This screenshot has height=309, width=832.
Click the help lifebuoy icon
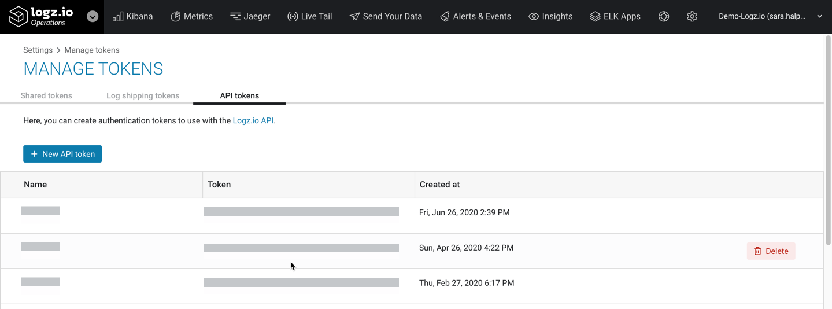664,16
